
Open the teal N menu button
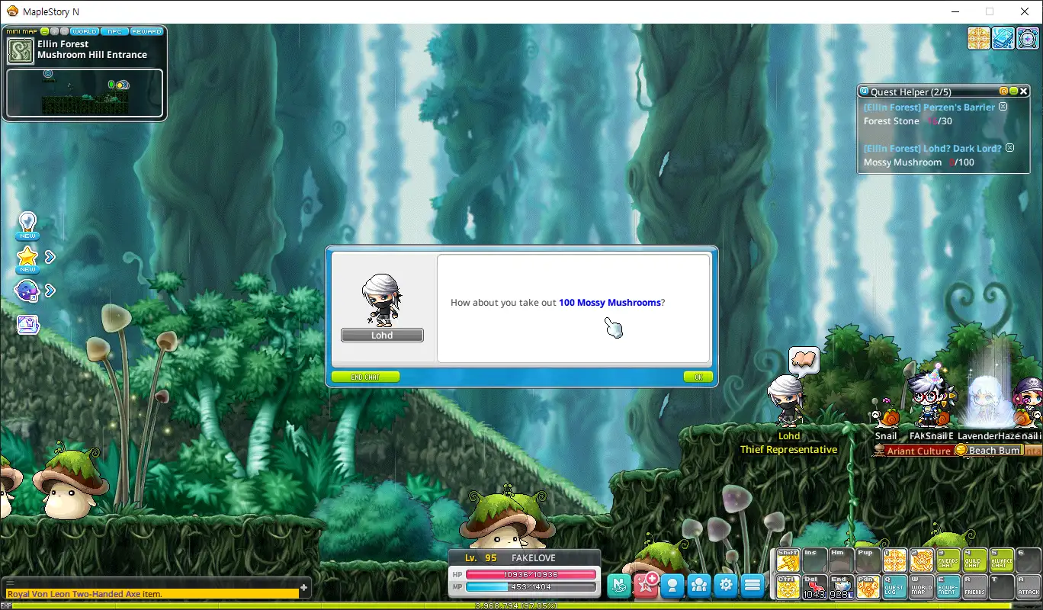coord(619,586)
